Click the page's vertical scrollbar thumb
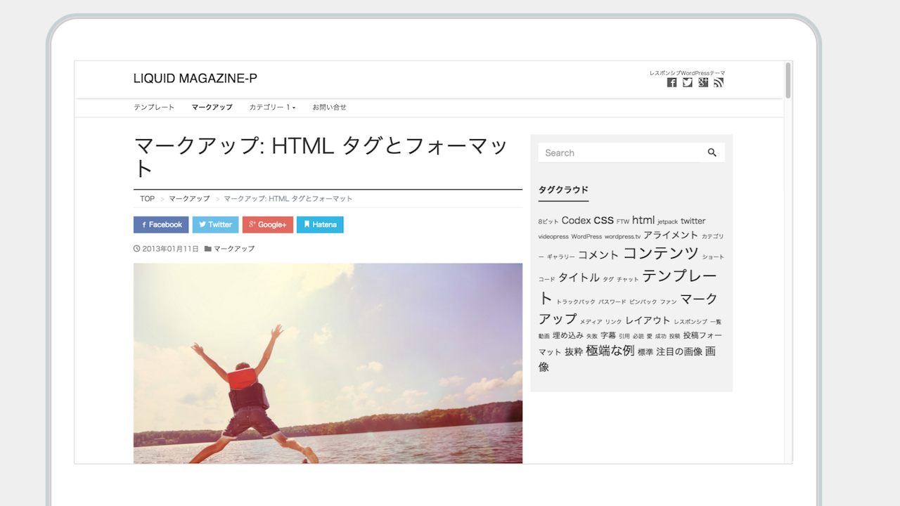The image size is (900, 506). (x=788, y=80)
